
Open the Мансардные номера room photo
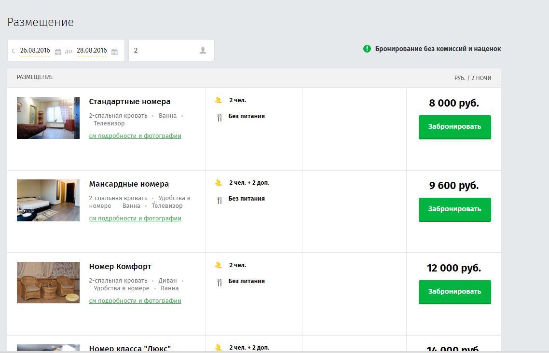point(48,201)
